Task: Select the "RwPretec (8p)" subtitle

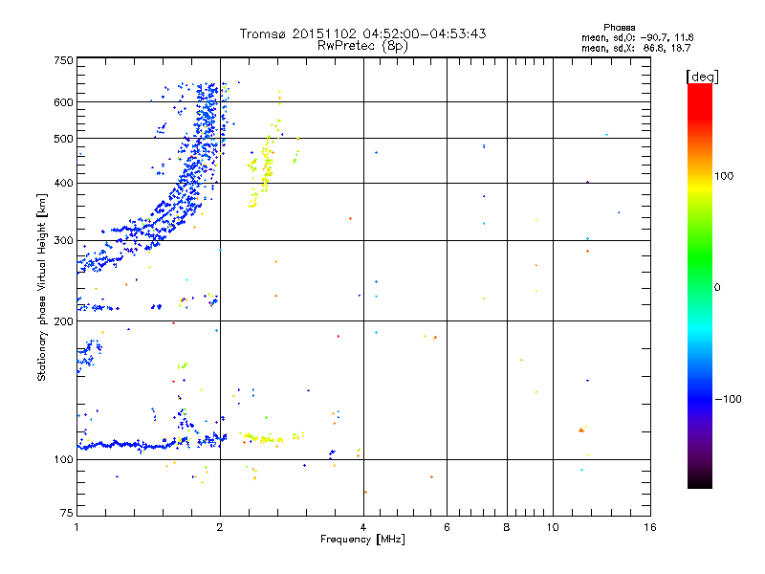Action: [x=362, y=46]
